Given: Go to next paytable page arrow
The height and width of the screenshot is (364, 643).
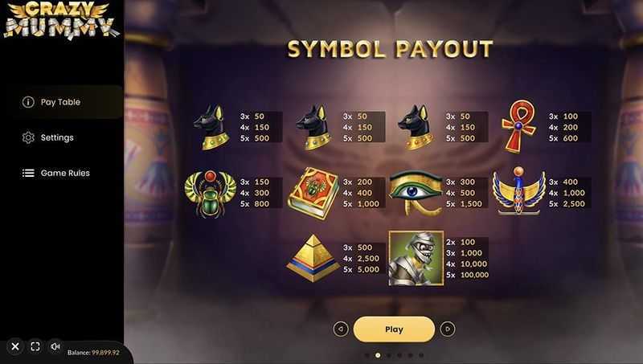Looking at the screenshot, I should (448, 329).
